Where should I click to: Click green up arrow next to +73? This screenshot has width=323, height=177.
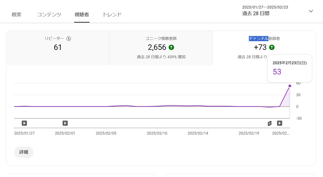click(x=272, y=47)
